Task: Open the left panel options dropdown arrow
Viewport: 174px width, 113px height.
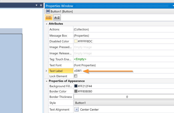Action: point(36,5)
